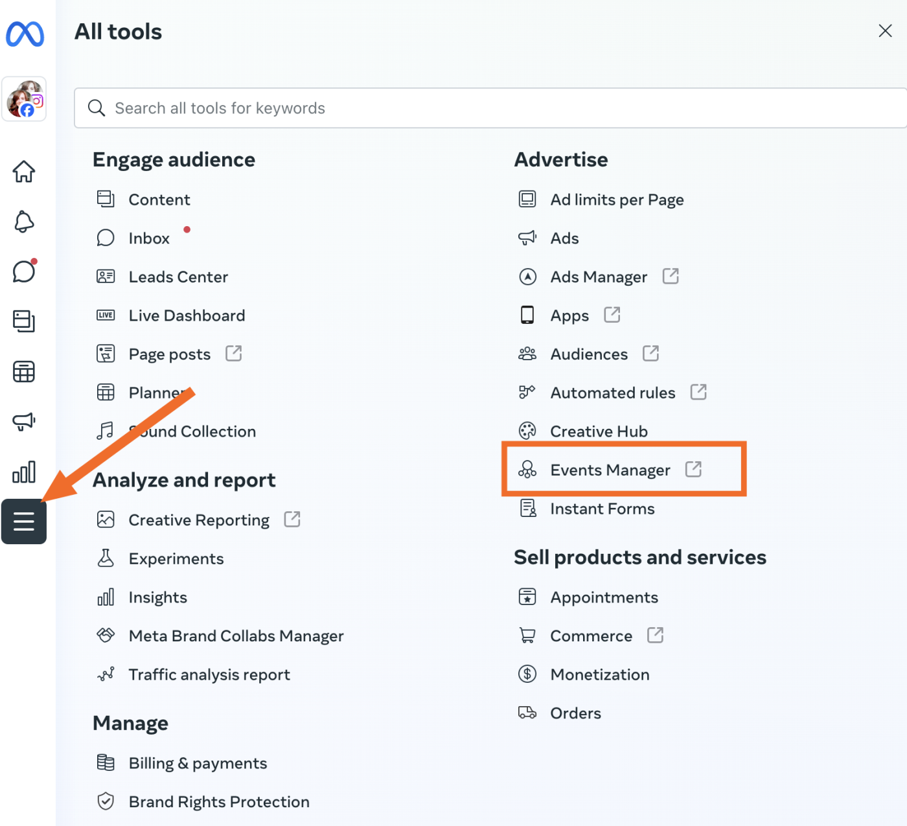
Task: Open Live Dashboard
Action: 187,315
